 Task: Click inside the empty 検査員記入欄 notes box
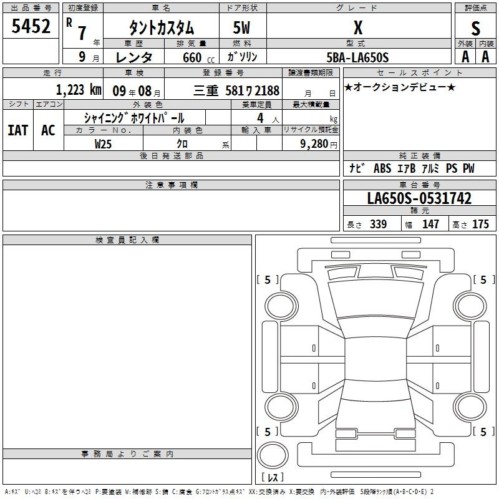[127, 343]
